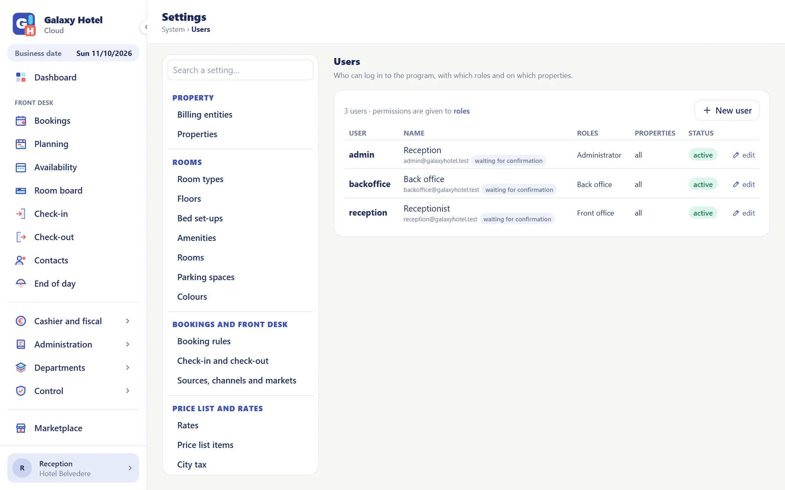Click the Marketplace store icon
This screenshot has height=490, width=785.
(21, 428)
